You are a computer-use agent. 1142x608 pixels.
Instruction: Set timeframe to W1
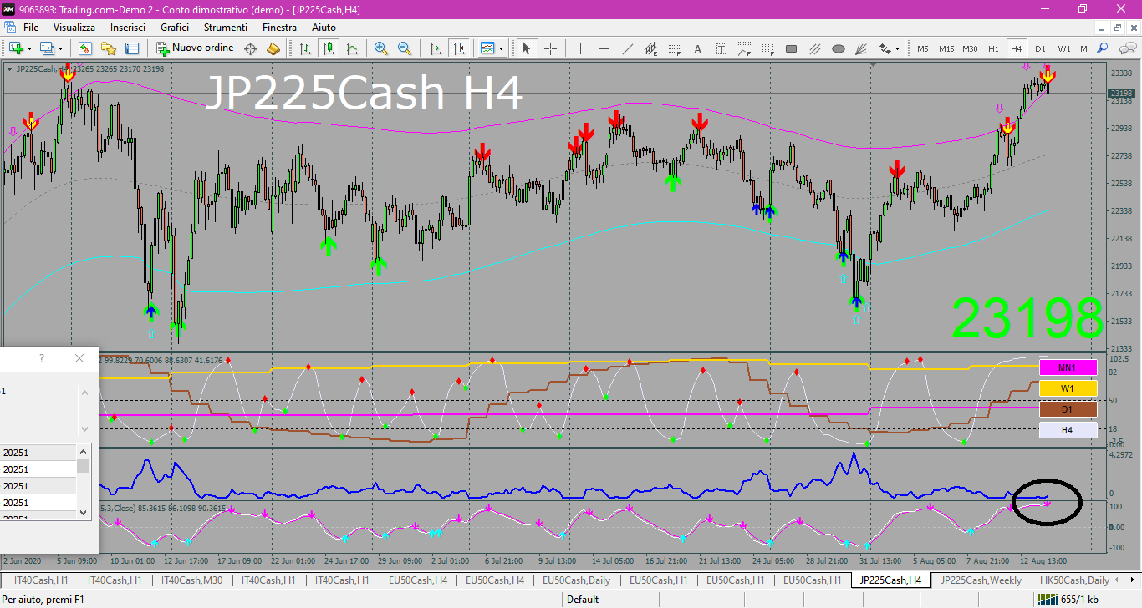click(1064, 48)
